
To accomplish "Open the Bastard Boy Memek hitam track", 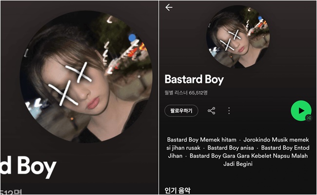I will [201, 139].
